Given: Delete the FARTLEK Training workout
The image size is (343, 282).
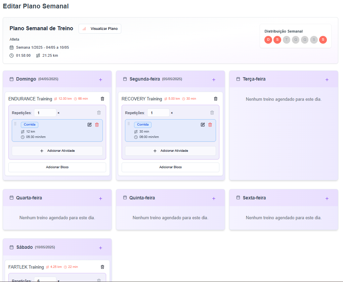Looking at the screenshot, I should tap(102, 267).
